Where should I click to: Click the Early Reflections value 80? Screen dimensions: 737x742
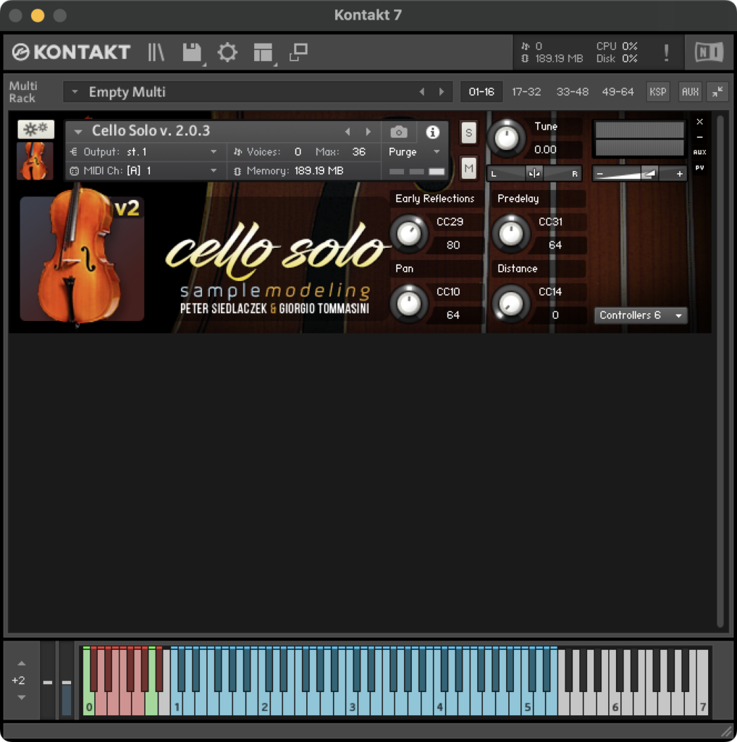click(453, 245)
